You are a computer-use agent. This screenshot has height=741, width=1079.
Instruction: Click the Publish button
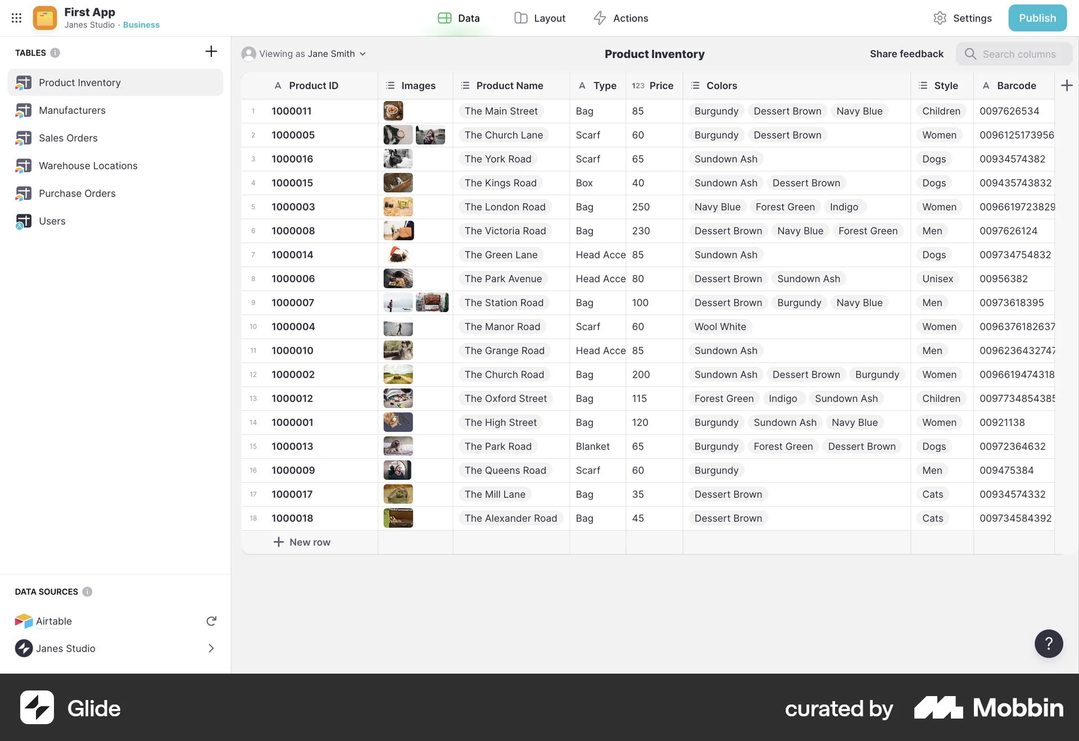coord(1037,17)
